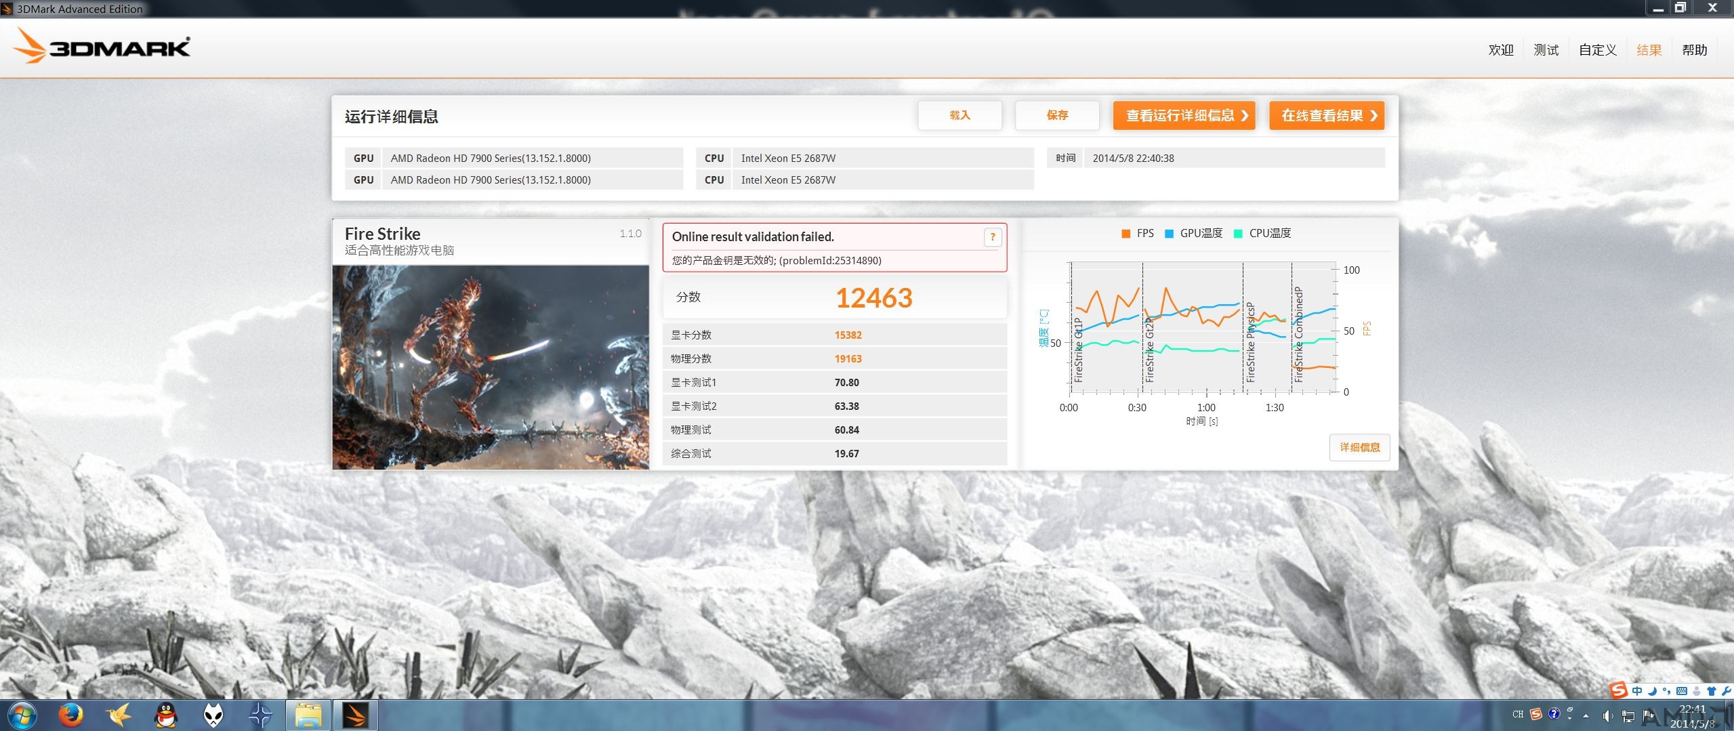Viewport: 1734px width, 731px height.
Task: Click first GPU AMD Radeon HD 7900 field
Action: click(533, 158)
